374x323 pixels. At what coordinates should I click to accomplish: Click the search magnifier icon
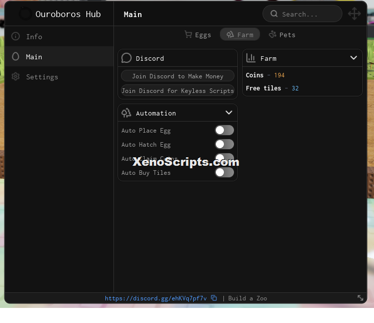(x=274, y=14)
